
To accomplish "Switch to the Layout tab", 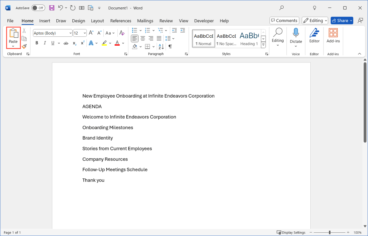I will pos(98,21).
